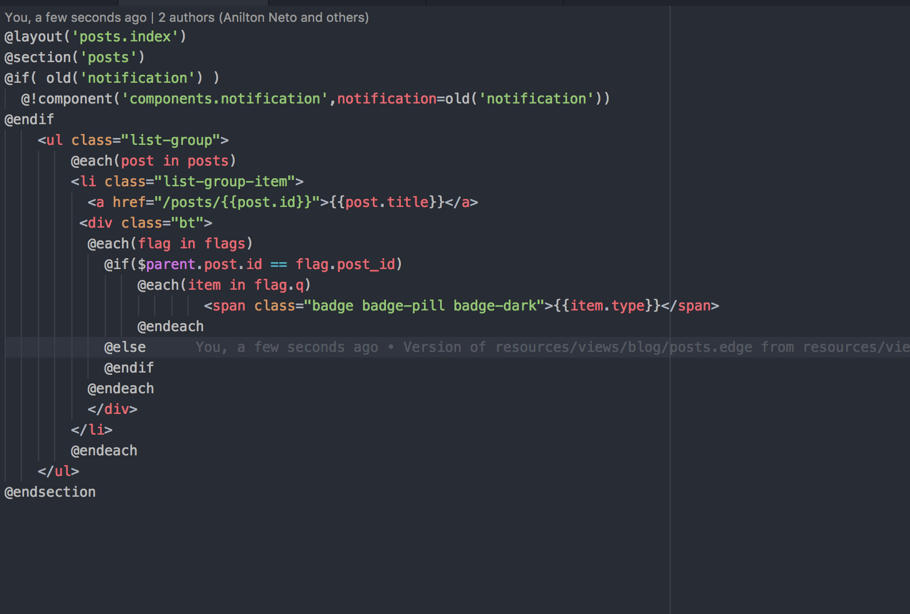
Task: Click the @else directive
Action: tap(125, 347)
